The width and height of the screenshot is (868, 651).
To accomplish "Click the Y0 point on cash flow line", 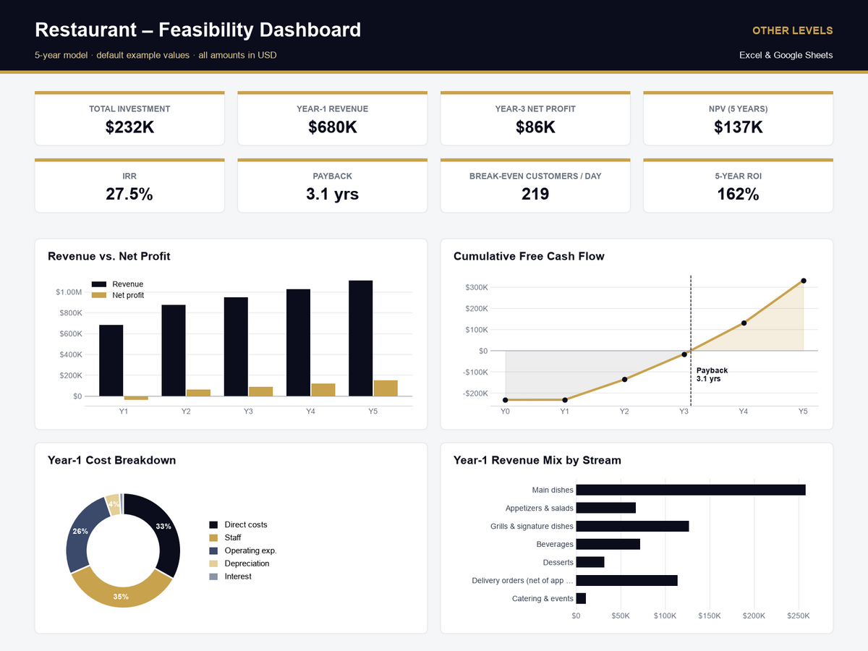I will coord(505,400).
